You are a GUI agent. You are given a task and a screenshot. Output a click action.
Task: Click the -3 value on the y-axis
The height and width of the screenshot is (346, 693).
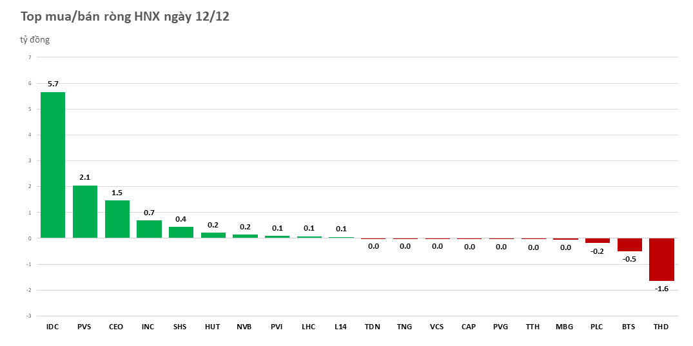pos(28,316)
